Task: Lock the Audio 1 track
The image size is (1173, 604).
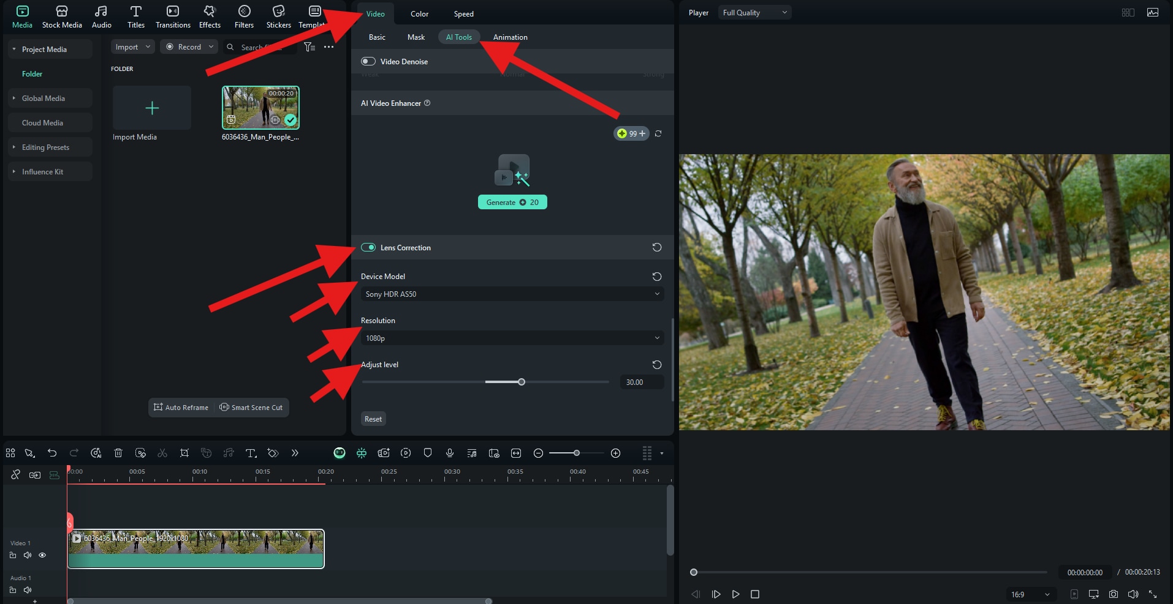Action: tap(13, 590)
